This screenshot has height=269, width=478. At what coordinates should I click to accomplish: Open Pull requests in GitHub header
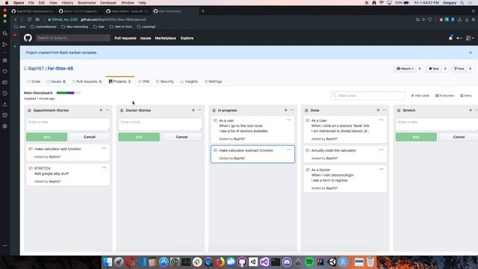point(125,38)
